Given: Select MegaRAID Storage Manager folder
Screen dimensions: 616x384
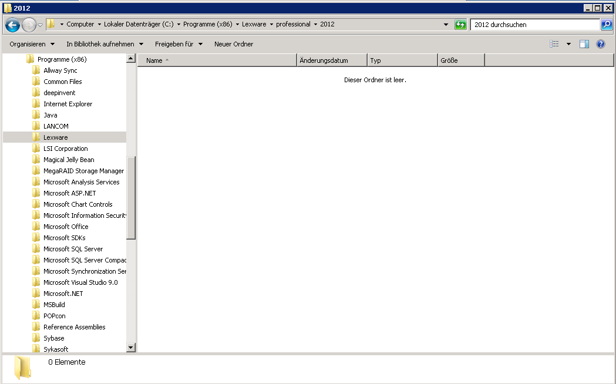Looking at the screenshot, I should pos(83,171).
